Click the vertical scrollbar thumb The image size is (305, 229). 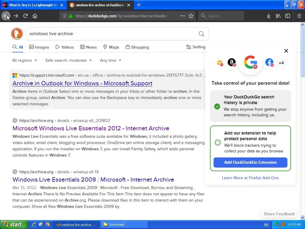click(x=302, y=52)
